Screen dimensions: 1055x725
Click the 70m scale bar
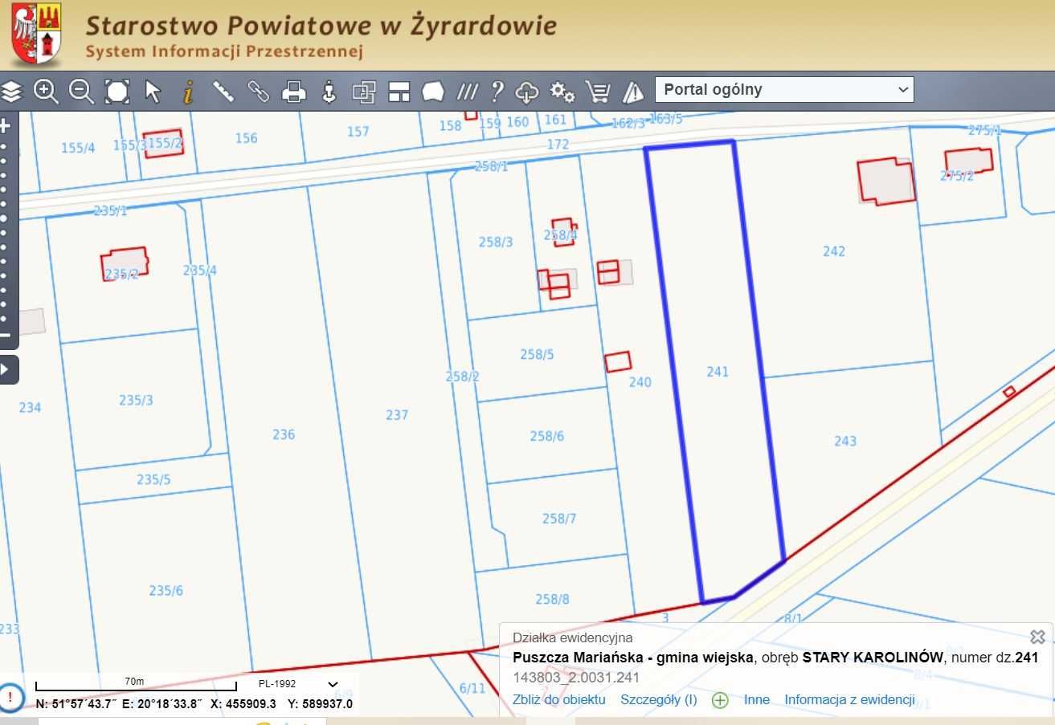[136, 685]
